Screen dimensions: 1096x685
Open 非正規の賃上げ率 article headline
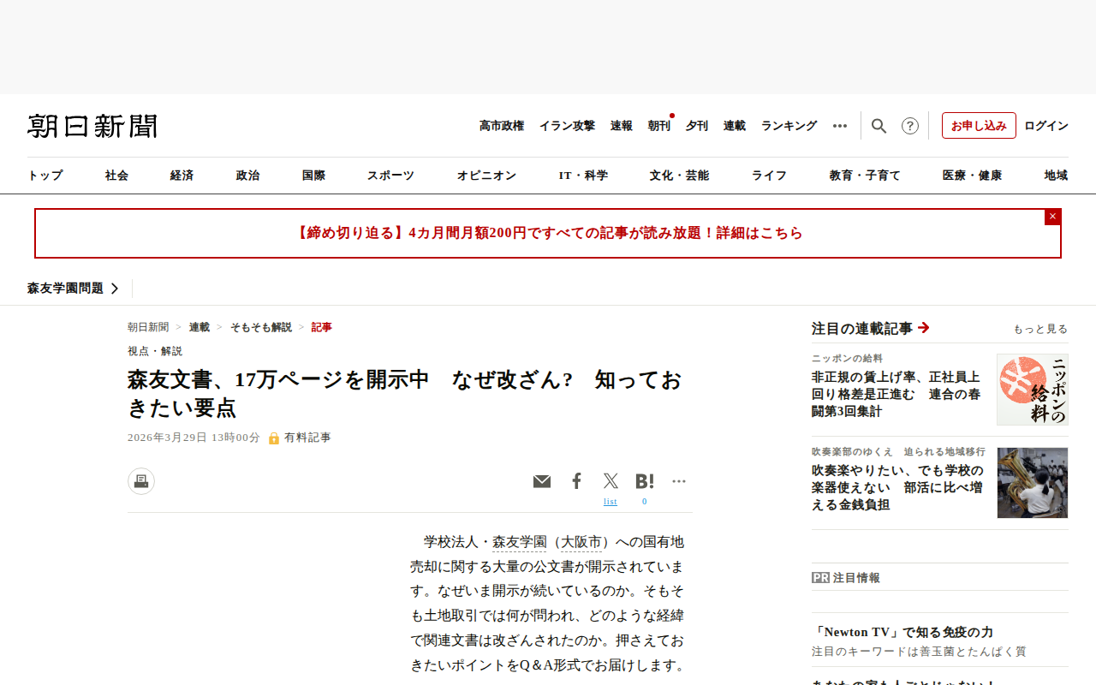[896, 394]
